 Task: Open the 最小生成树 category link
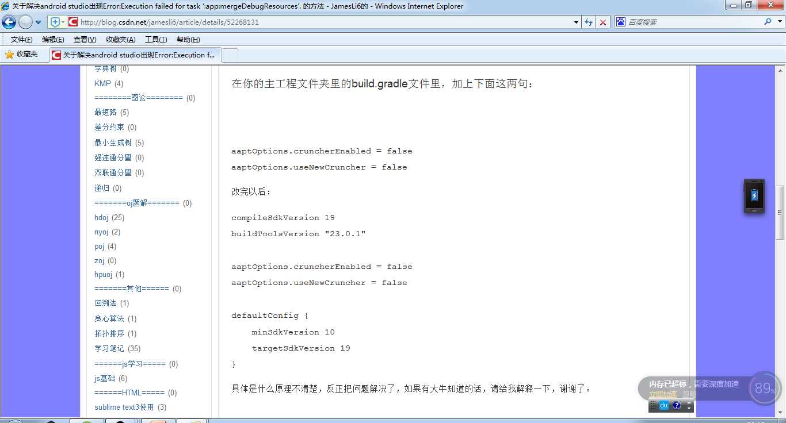tap(113, 143)
